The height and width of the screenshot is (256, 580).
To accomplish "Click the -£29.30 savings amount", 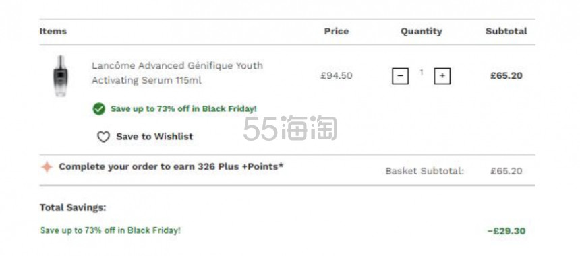I will pos(506,231).
